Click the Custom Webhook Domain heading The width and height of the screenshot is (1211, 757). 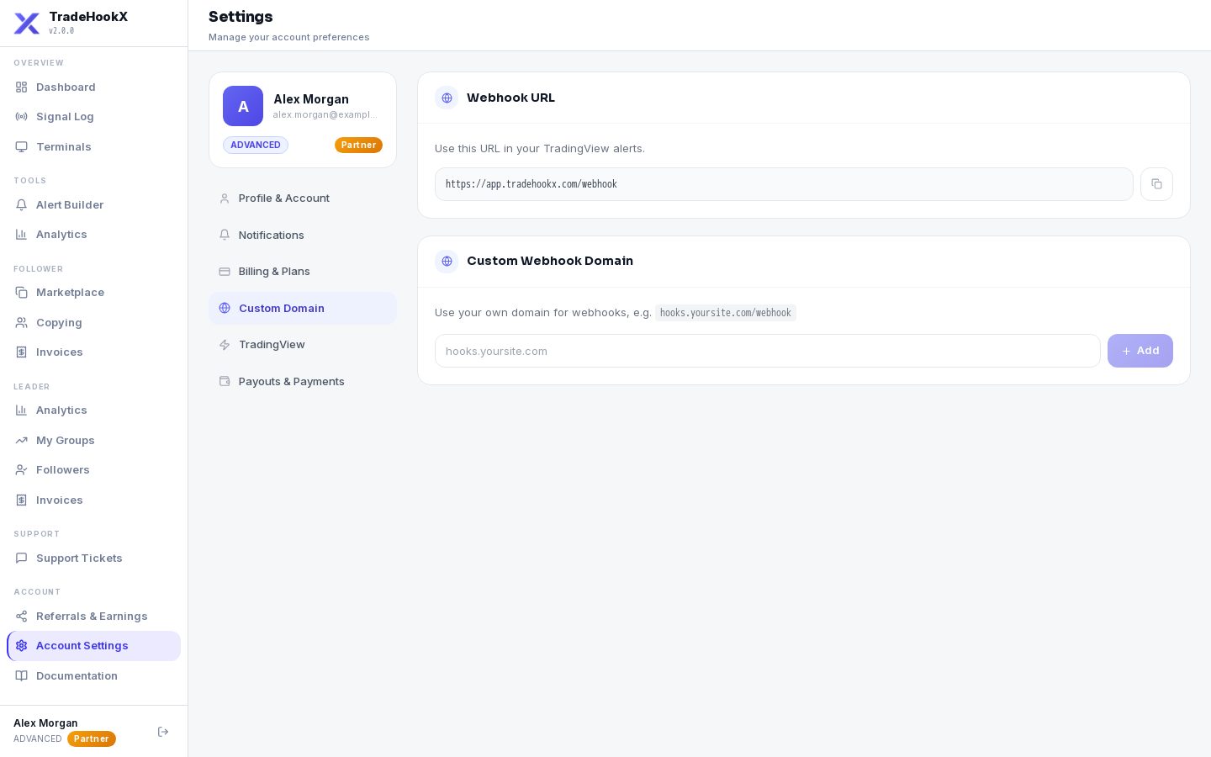point(550,261)
